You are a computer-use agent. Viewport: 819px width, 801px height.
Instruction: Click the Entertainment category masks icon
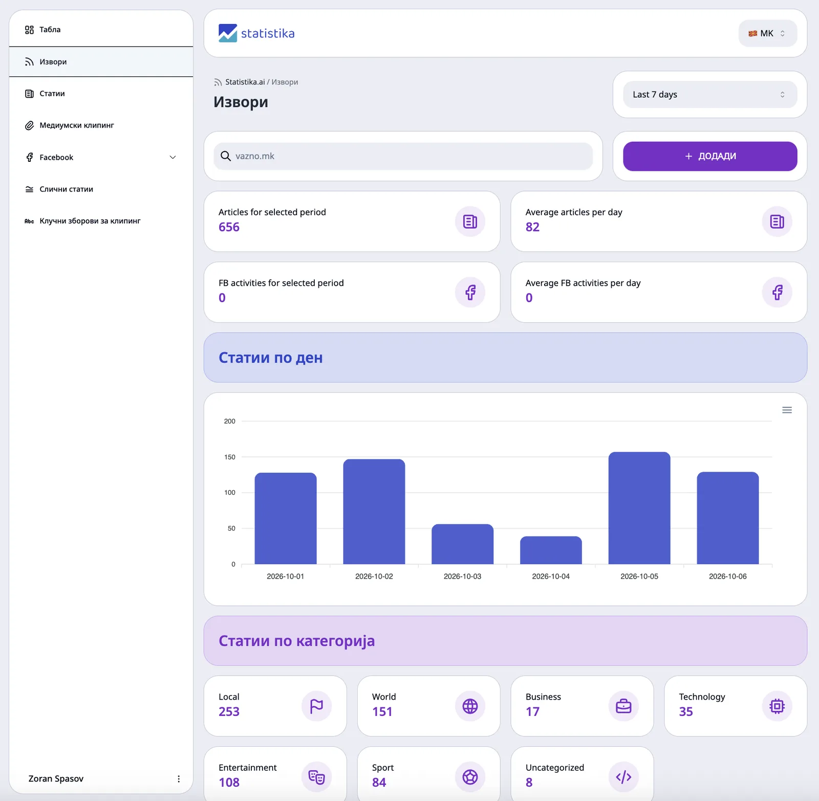[x=316, y=777]
